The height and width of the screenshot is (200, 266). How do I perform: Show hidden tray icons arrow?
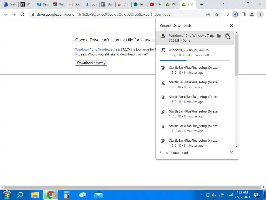coord(202,195)
